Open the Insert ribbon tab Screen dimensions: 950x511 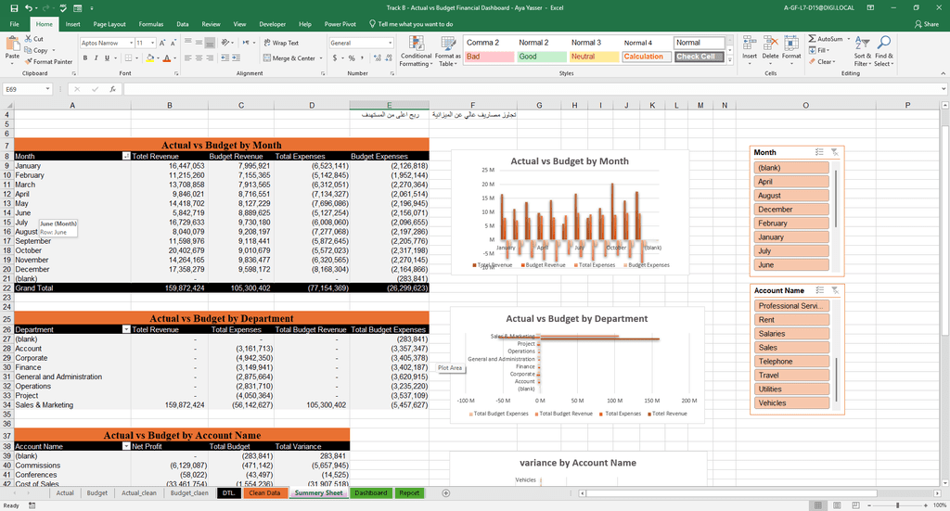72,24
